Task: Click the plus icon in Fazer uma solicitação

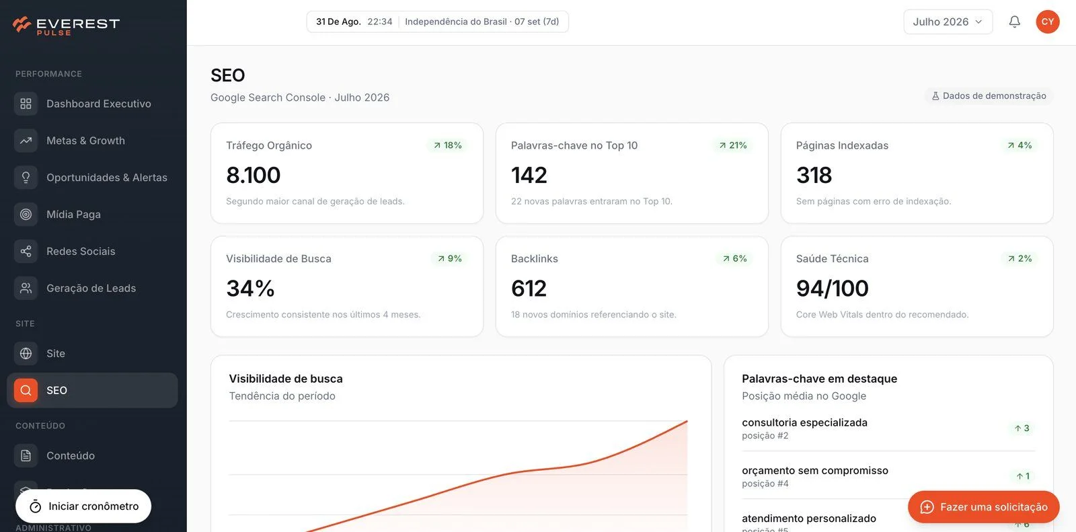Action: [x=927, y=507]
